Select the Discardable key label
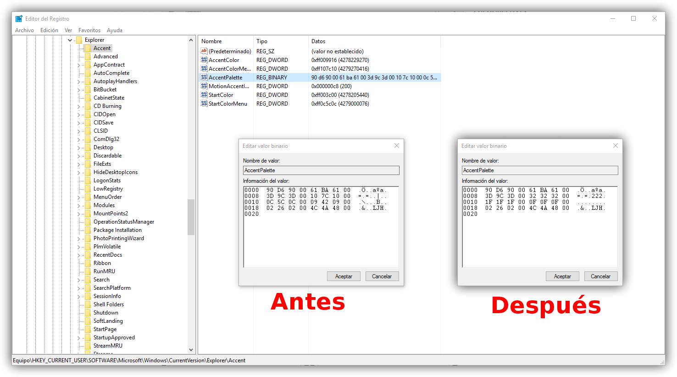The image size is (677, 377). click(x=107, y=156)
